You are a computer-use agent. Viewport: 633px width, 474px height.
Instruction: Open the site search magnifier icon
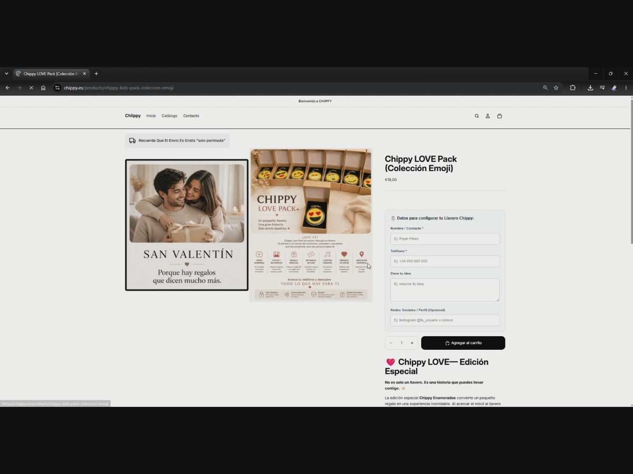477,116
